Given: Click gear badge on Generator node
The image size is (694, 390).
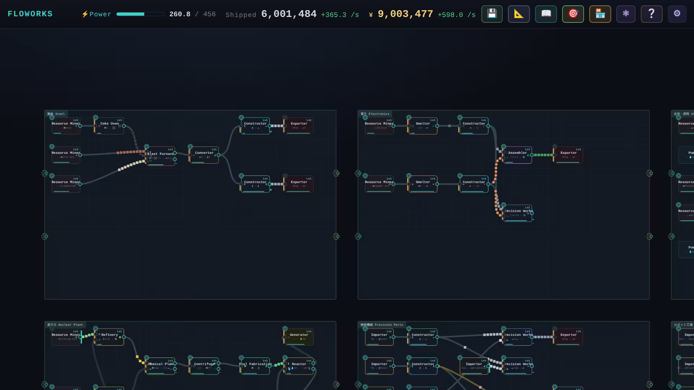Looking at the screenshot, I should [x=285, y=329].
